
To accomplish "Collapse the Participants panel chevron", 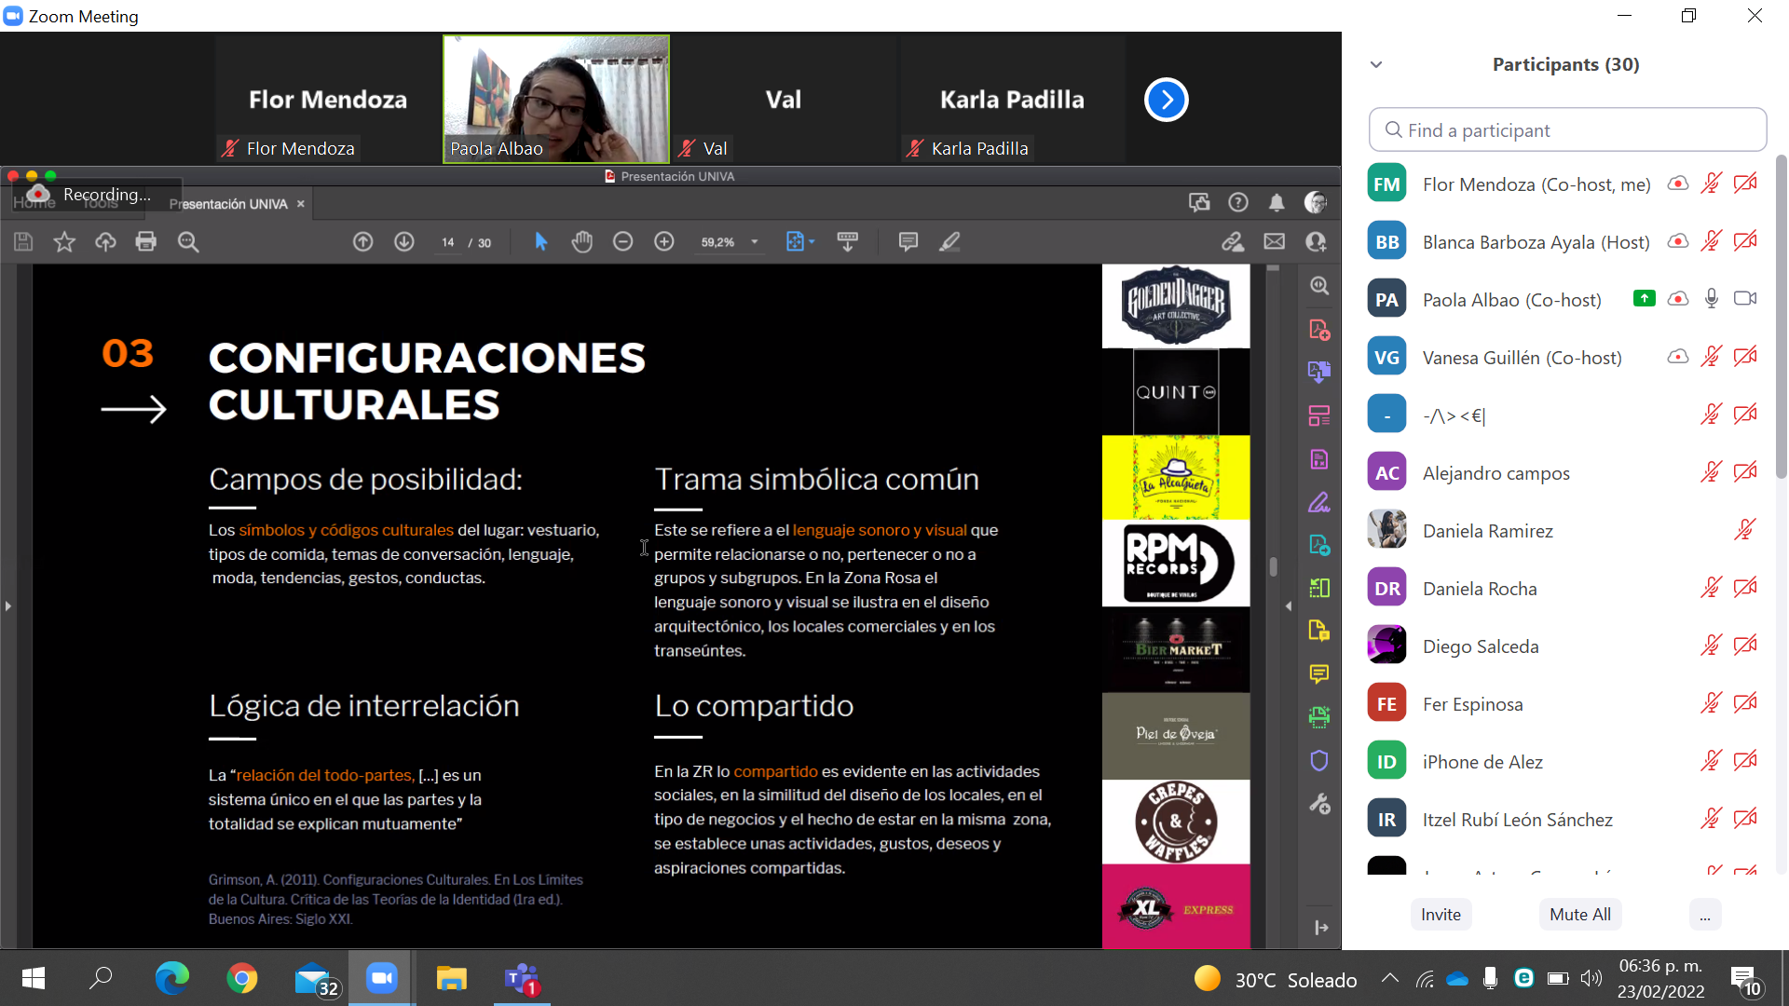I will [1376, 64].
